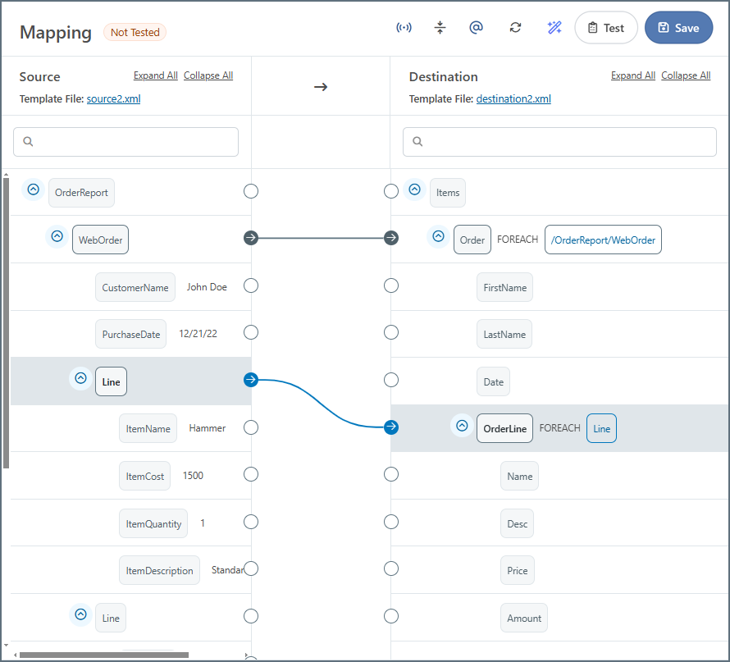Click the refresh arrows toolbar icon

click(515, 28)
